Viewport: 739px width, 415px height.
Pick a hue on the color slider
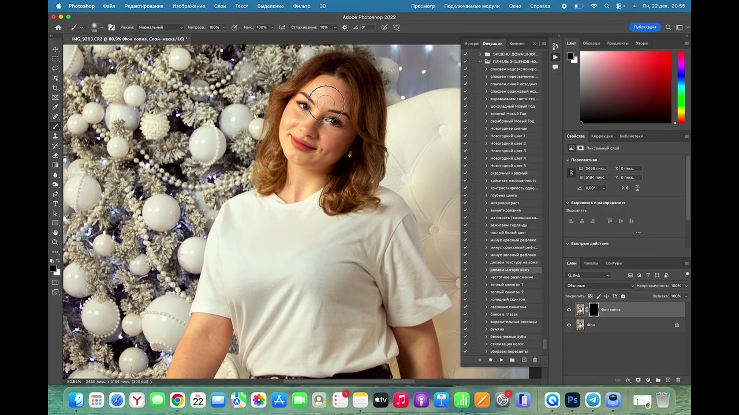click(681, 87)
